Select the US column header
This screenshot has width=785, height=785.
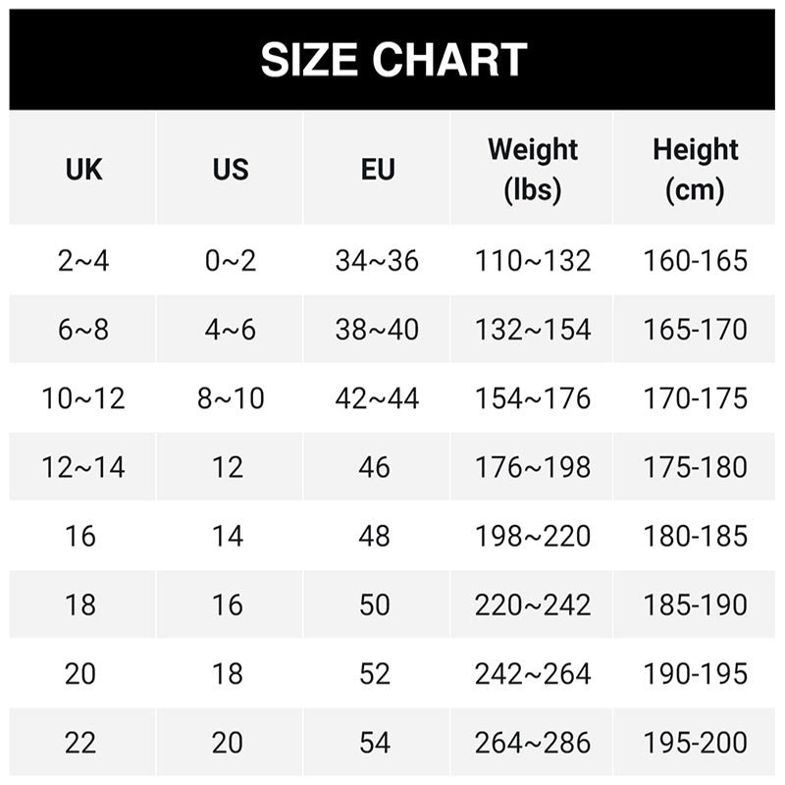(x=230, y=169)
